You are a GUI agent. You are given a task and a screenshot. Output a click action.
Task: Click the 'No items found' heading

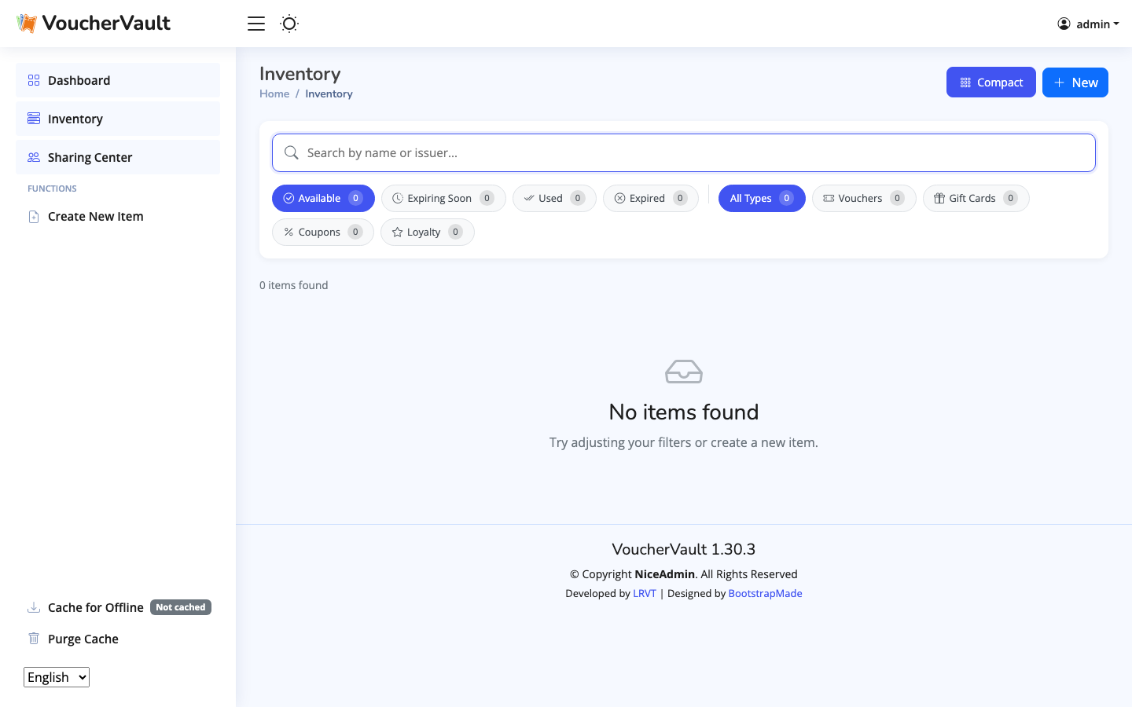click(x=684, y=412)
